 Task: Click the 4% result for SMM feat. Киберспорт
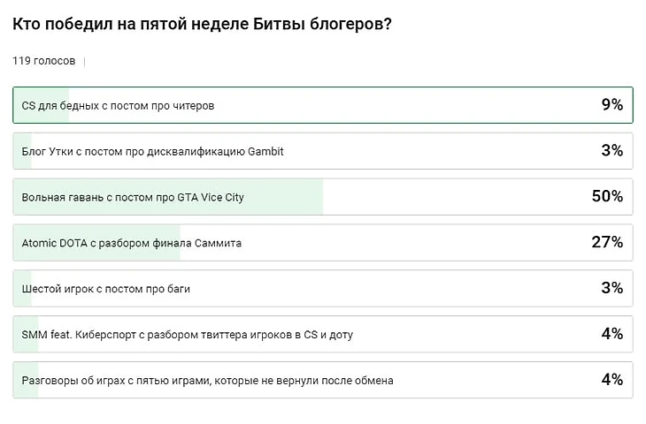point(612,334)
